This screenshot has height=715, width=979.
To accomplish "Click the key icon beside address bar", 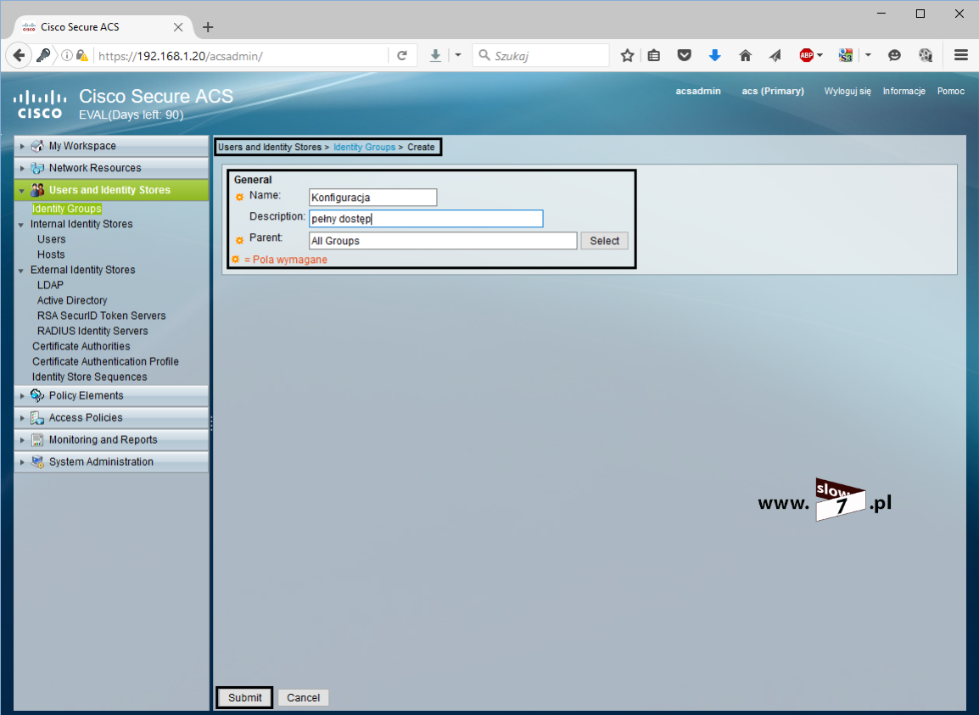I will 43,56.
